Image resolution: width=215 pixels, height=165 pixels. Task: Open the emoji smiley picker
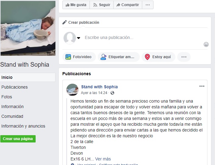[x=206, y=44]
